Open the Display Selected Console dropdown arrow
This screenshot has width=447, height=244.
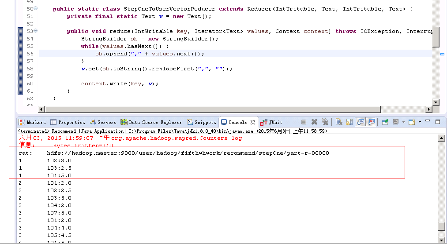pyautogui.click(x=403, y=122)
